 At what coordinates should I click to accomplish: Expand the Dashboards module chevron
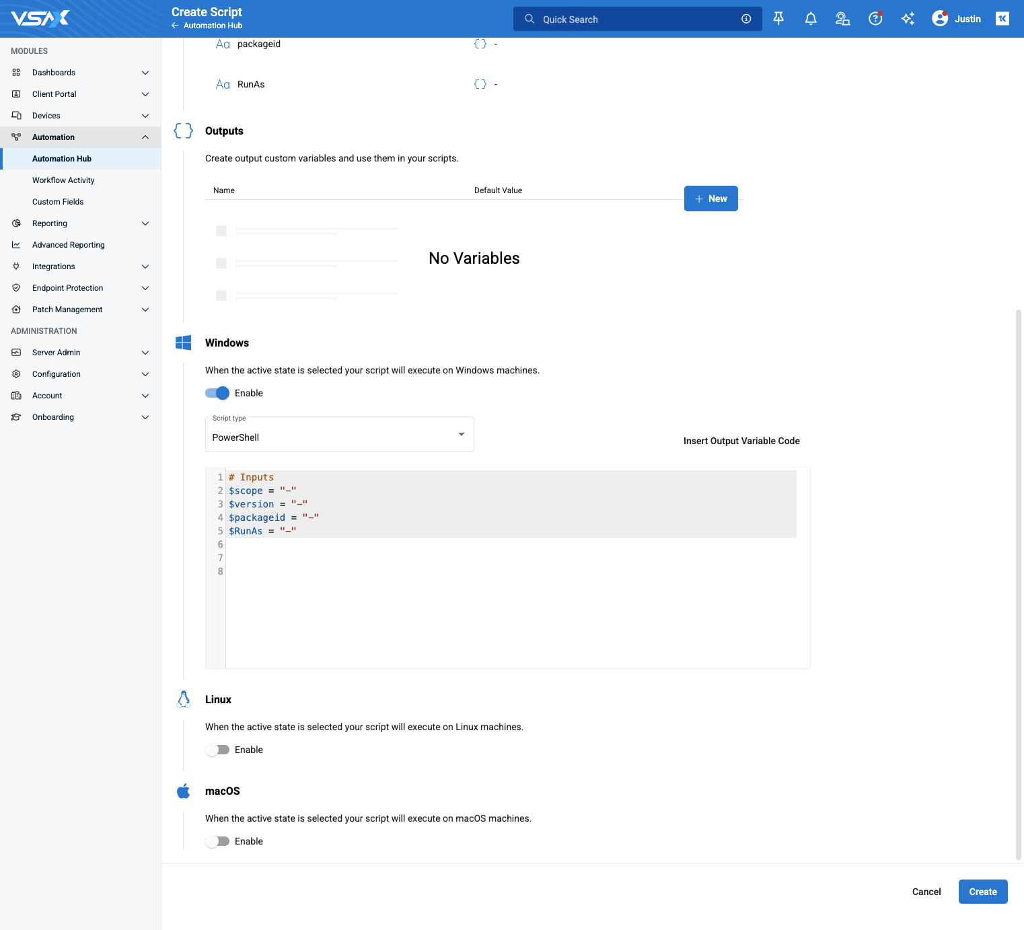click(x=145, y=73)
